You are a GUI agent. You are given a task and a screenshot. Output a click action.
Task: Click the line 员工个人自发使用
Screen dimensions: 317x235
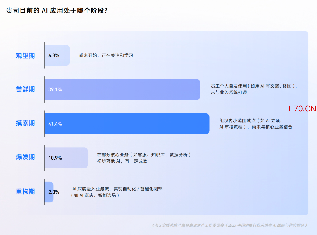(x=254, y=86)
